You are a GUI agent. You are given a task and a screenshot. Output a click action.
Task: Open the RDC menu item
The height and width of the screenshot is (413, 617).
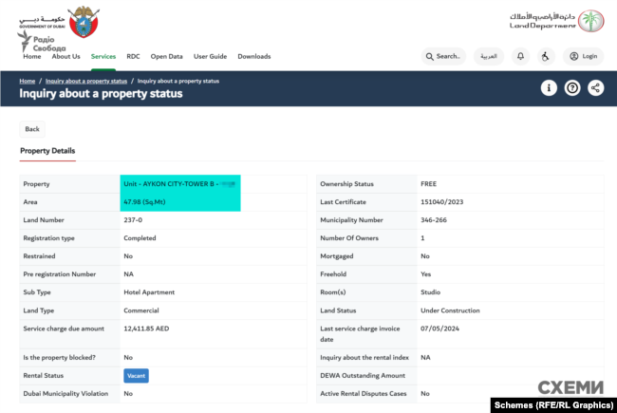pos(133,56)
